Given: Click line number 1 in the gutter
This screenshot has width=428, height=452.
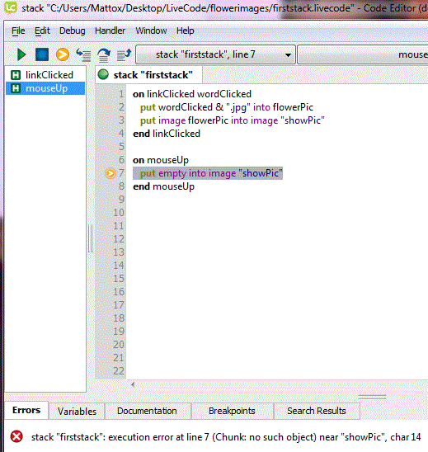Looking at the screenshot, I should point(121,94).
